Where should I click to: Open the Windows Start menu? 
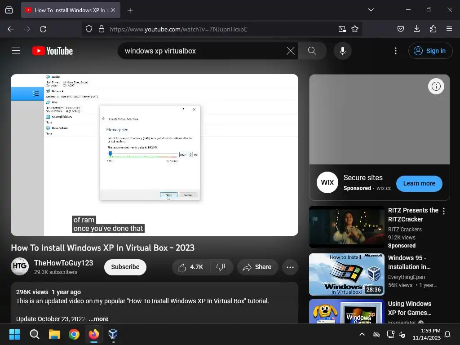14,334
